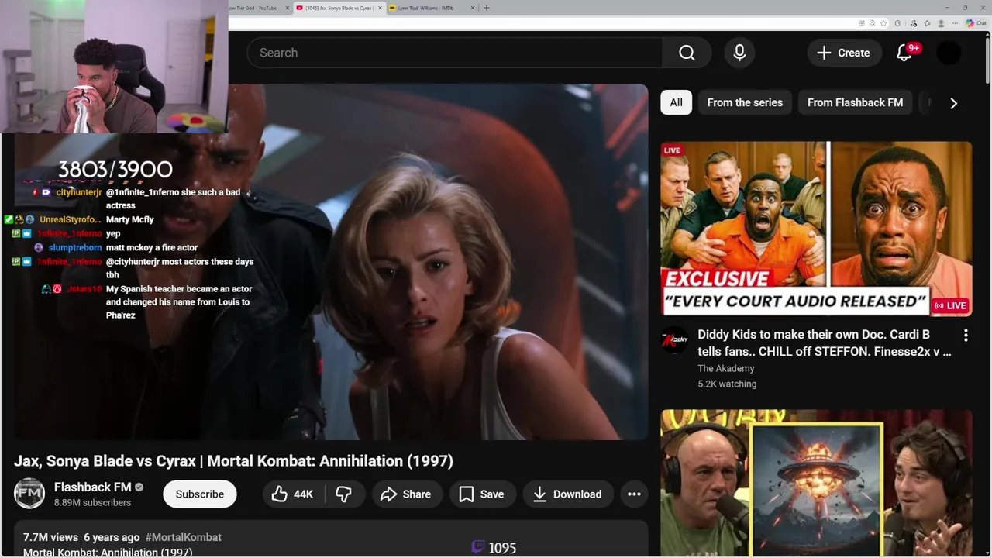Click the 1095 viewer count overlay
The width and height of the screenshot is (992, 558).
[x=494, y=548]
